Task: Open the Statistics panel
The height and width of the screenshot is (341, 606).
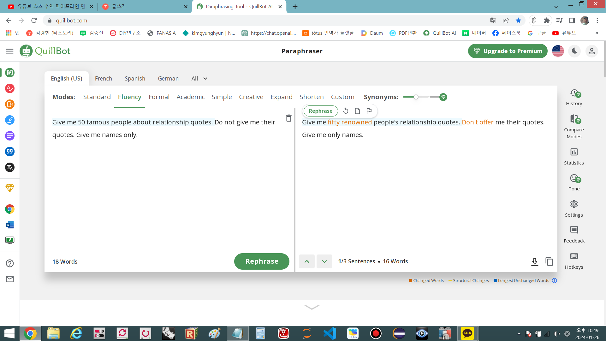Action: point(574,156)
